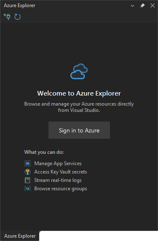
Task: Open the window position dropdown arrow
Action: click(133, 6)
